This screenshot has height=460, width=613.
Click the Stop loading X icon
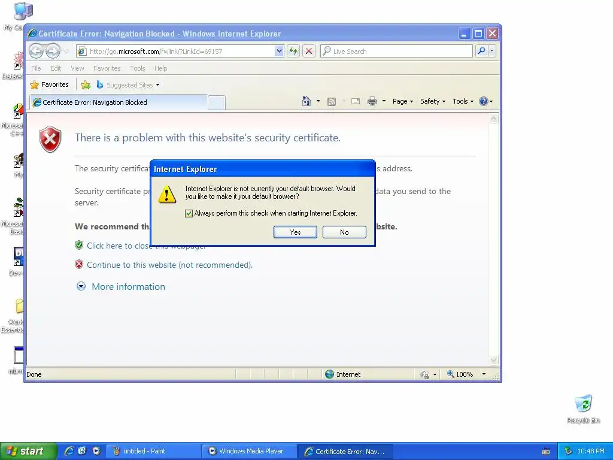pos(309,51)
